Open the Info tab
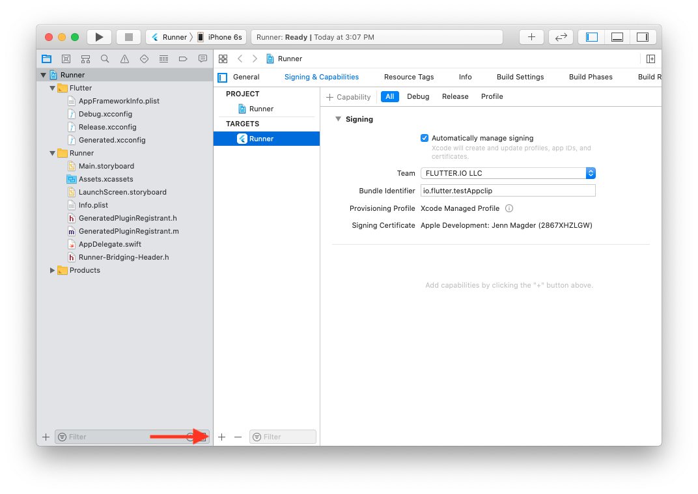The image size is (698, 494). point(465,77)
